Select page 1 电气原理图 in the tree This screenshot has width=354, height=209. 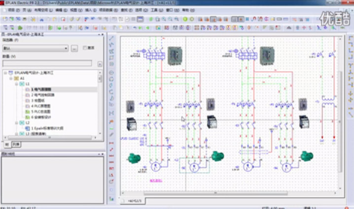[x=41, y=90]
